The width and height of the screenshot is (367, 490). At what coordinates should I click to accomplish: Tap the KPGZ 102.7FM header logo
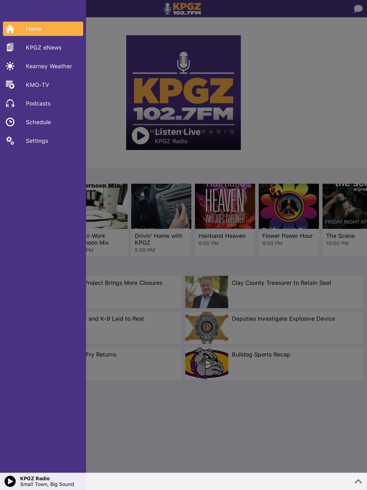click(183, 8)
